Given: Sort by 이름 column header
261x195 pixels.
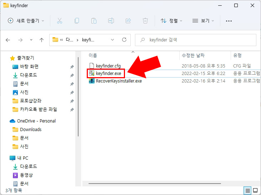Looking at the screenshot, I should (93, 55).
